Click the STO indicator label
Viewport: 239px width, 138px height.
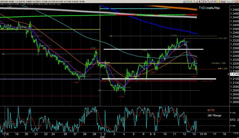point(232,120)
